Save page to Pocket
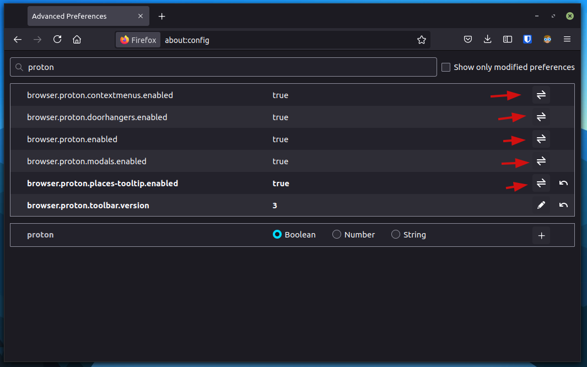Screen dimensions: 587x367 467,40
